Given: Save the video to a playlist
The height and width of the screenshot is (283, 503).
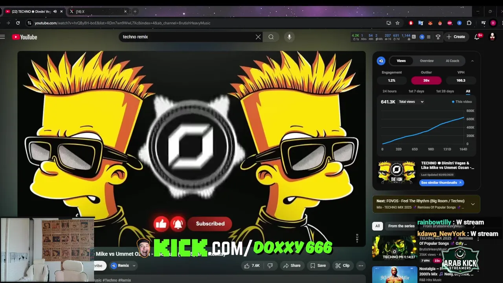Looking at the screenshot, I should tap(318, 266).
